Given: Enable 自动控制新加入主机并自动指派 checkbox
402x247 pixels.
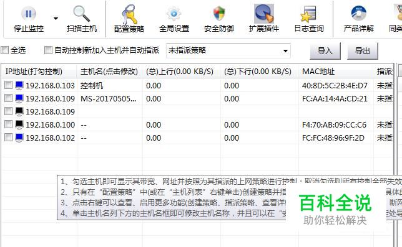Looking at the screenshot, I should tap(48, 50).
